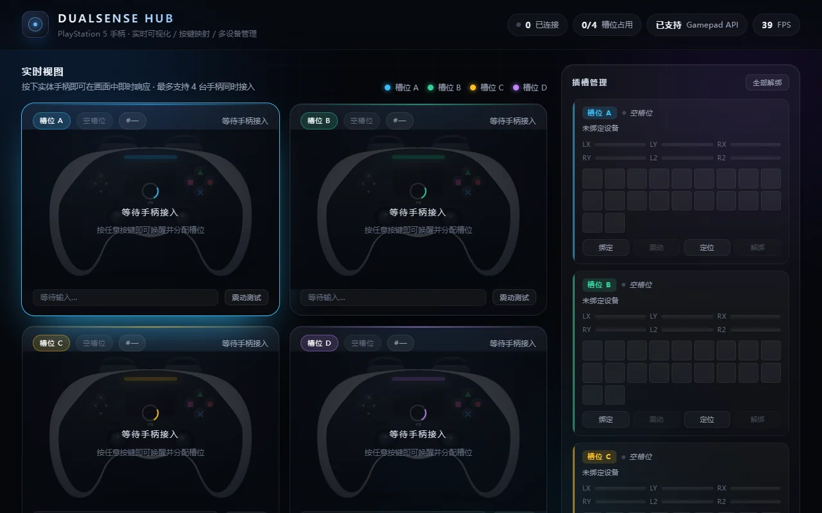Click the 等待输入 field in slot B card
Image resolution: width=822 pixels, height=513 pixels.
[x=393, y=298]
